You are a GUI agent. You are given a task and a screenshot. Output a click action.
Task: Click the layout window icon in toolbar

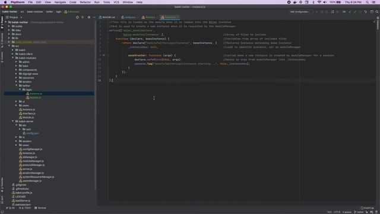coord(372,12)
